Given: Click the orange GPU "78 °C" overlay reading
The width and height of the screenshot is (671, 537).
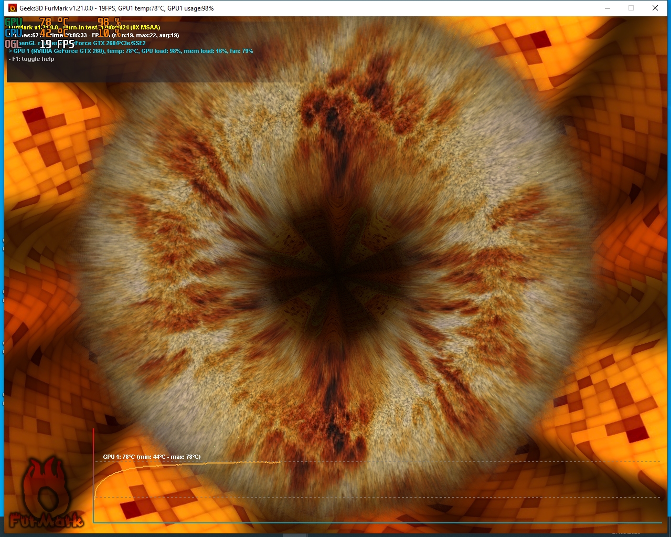Looking at the screenshot, I should [54, 22].
